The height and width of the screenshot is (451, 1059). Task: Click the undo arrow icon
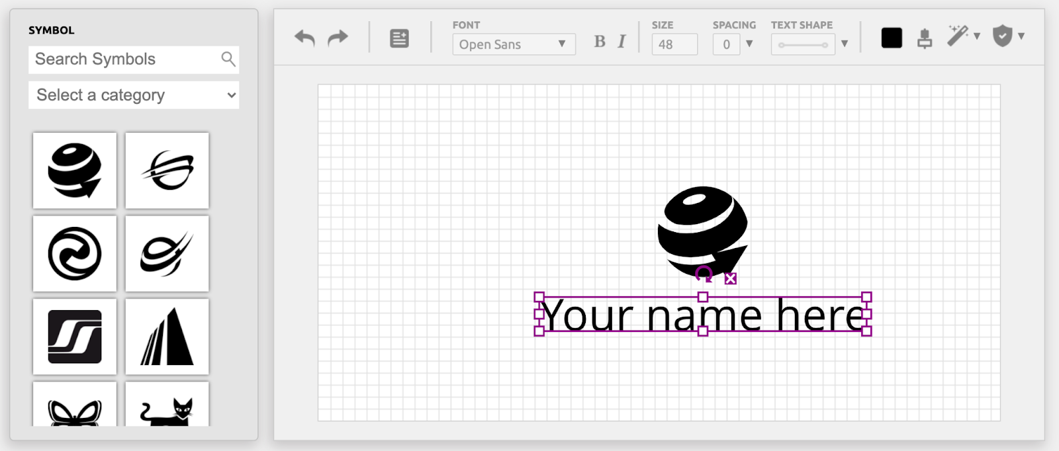point(304,38)
